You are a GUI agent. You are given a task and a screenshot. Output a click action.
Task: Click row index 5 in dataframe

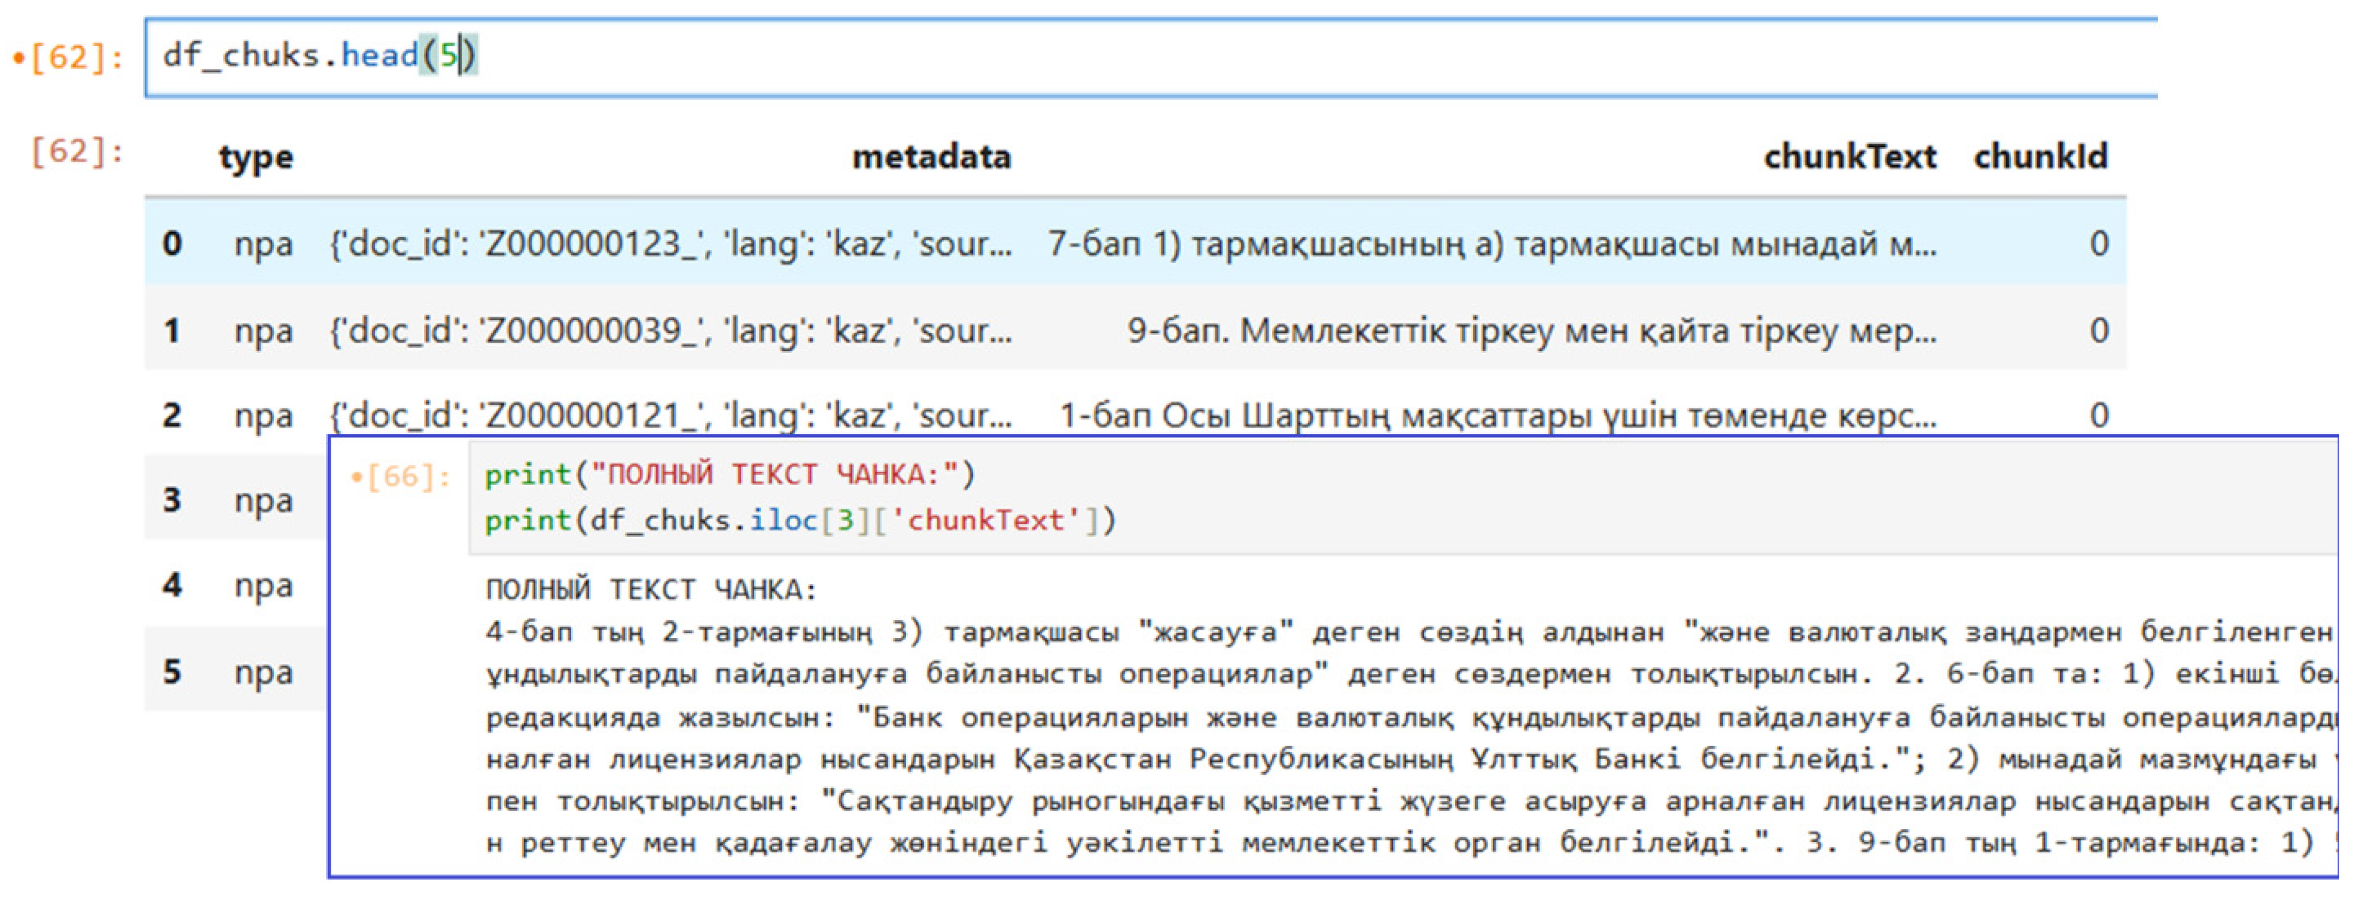click(x=172, y=673)
